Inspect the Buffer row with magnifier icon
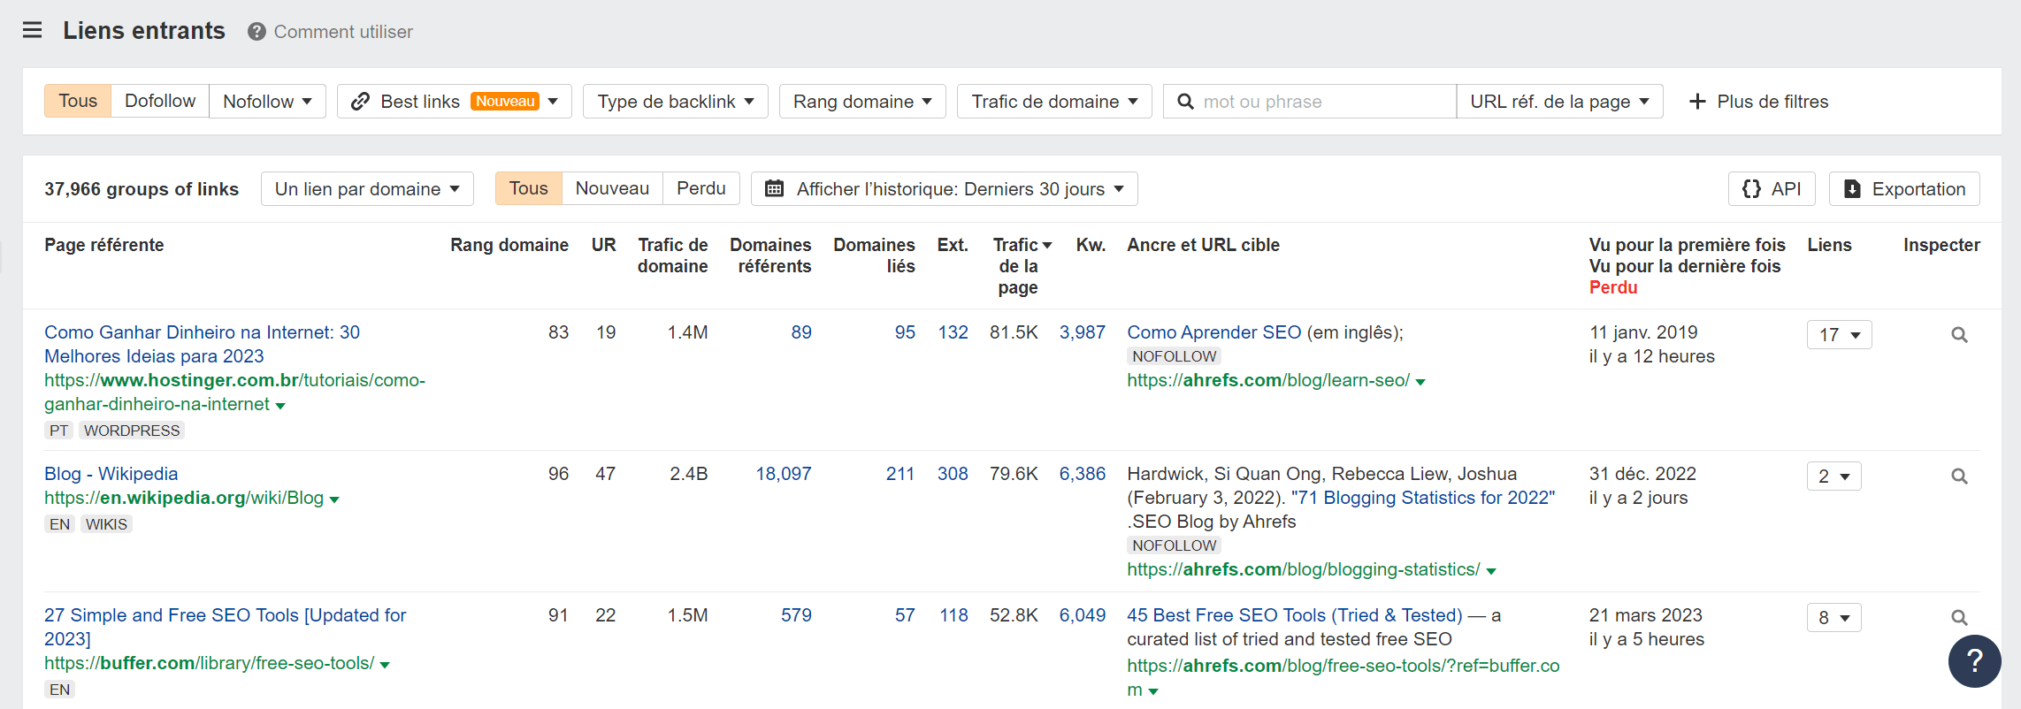This screenshot has width=2021, height=709. 1959,618
